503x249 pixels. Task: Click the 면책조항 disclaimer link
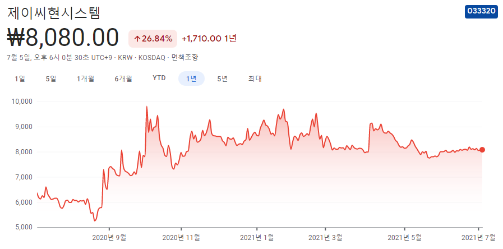click(185, 58)
